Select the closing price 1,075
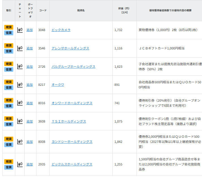The image size is (202, 179). click(x=118, y=121)
